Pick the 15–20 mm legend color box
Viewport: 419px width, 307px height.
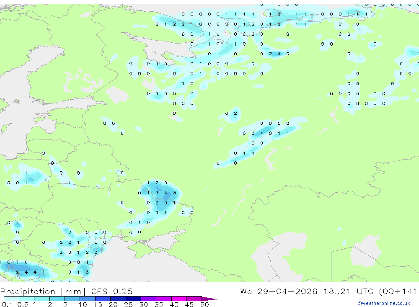103,299
